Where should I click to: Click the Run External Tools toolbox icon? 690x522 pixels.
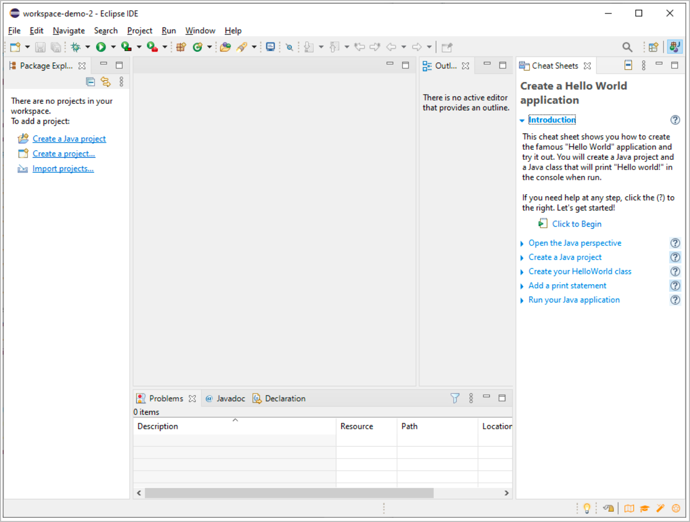152,47
